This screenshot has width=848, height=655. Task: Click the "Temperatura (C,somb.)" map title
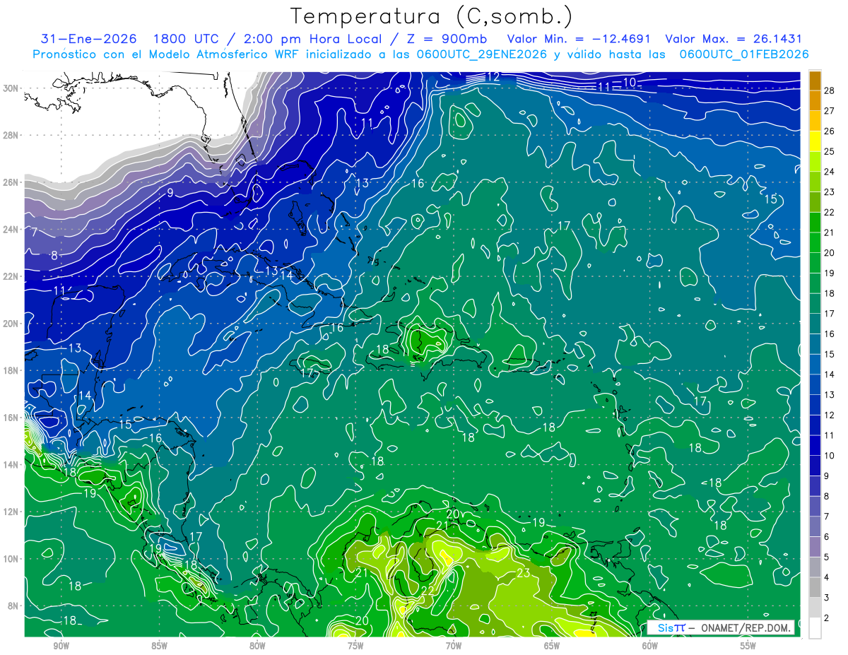(432, 16)
